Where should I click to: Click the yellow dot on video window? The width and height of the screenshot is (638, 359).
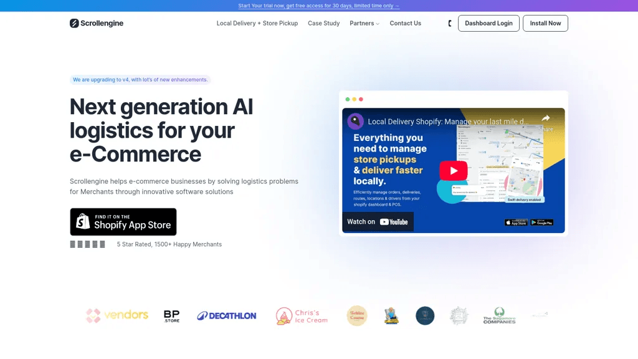pyautogui.click(x=355, y=99)
